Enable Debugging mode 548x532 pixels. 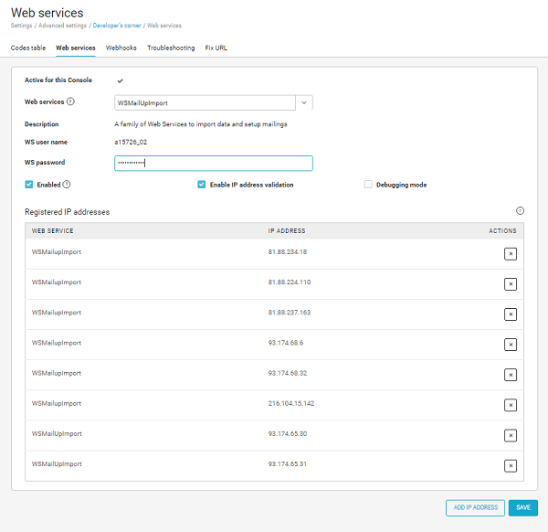(368, 184)
